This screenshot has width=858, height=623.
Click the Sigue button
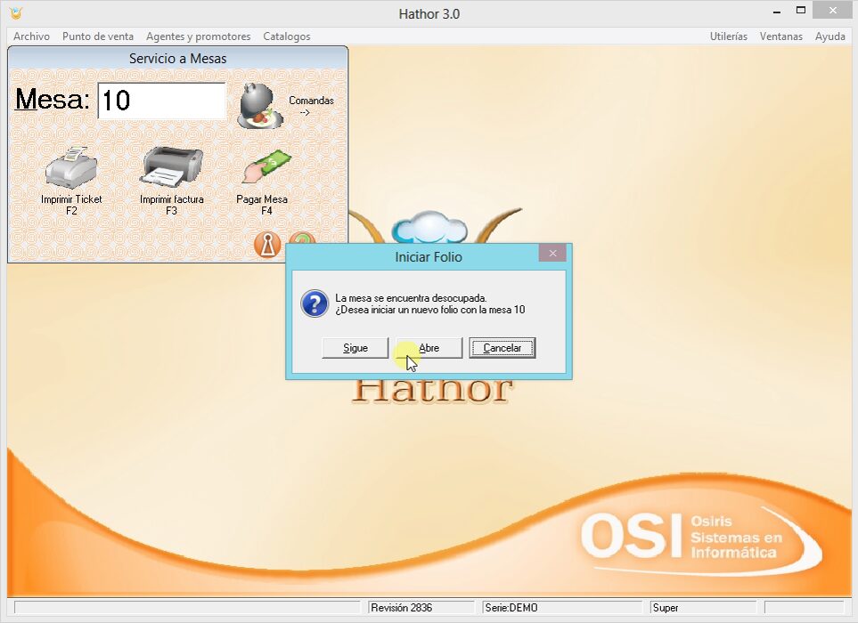tap(355, 348)
